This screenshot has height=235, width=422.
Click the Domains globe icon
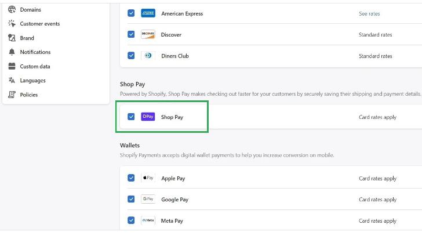point(12,9)
